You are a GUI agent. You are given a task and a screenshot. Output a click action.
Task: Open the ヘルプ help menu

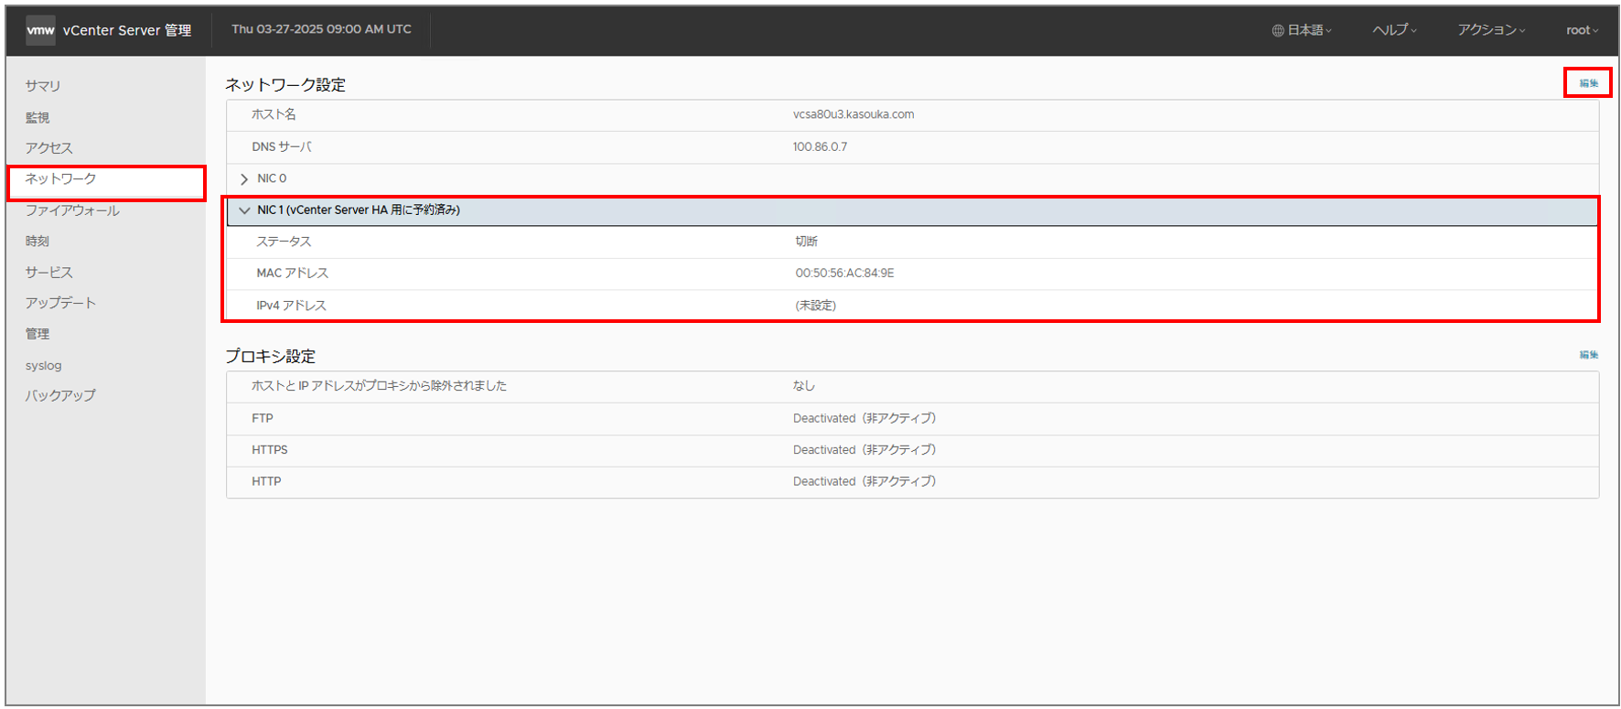coord(1394,30)
